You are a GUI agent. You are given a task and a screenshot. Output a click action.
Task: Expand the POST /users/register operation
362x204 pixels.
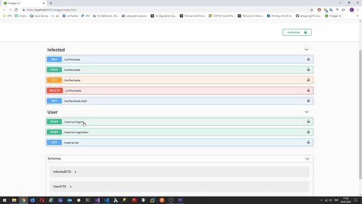[x=179, y=132]
